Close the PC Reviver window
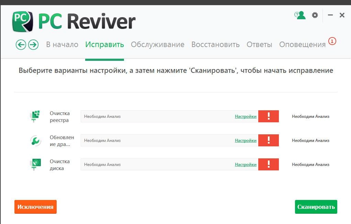Image resolution: width=351 pixels, height=224 pixels. point(342,15)
